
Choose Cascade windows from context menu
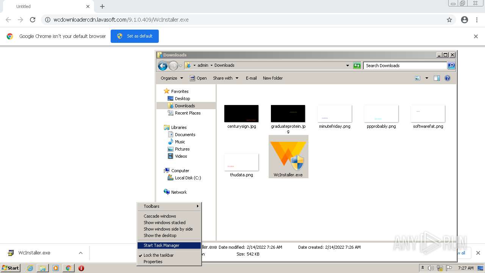coord(169,216)
